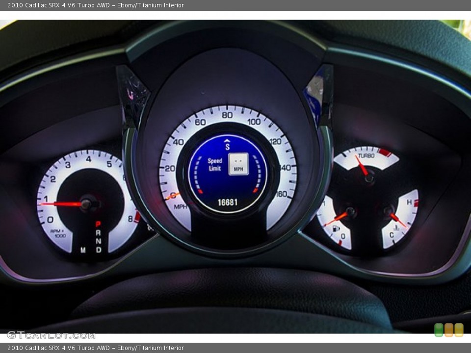
Task: Click the 140 mark on the speedometer
Action: pos(286,168)
